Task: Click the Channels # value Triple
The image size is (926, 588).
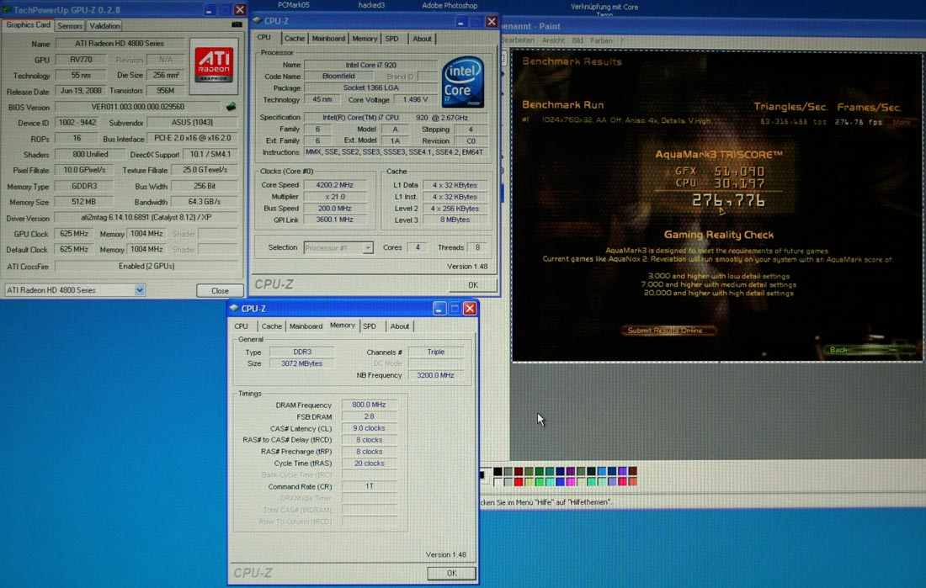Action: point(435,352)
